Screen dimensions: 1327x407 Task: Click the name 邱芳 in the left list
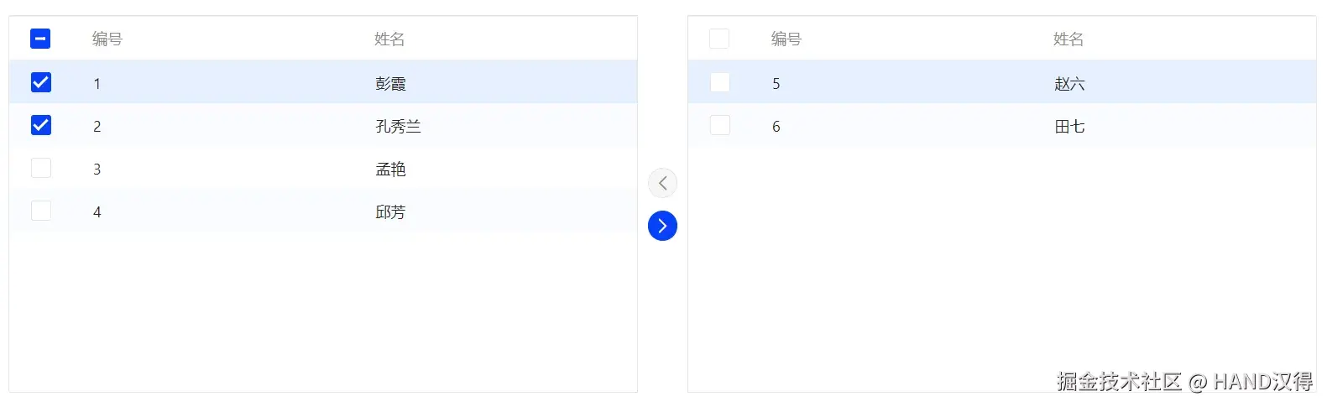[x=390, y=212]
